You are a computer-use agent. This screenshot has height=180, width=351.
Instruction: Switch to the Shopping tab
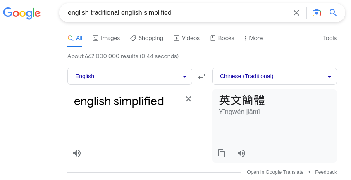point(147,38)
